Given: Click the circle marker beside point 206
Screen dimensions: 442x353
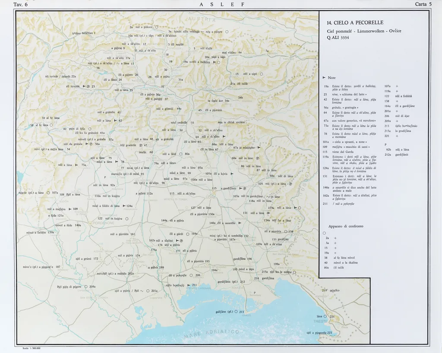Looking at the screenshot, I should coord(191,275).
